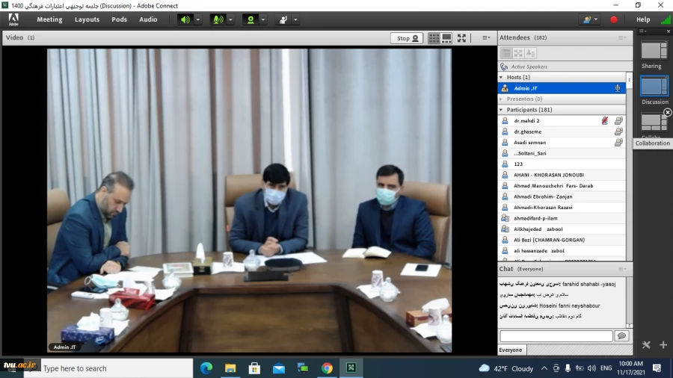
Task: Open the Chat pod options menu
Action: pos(622,269)
